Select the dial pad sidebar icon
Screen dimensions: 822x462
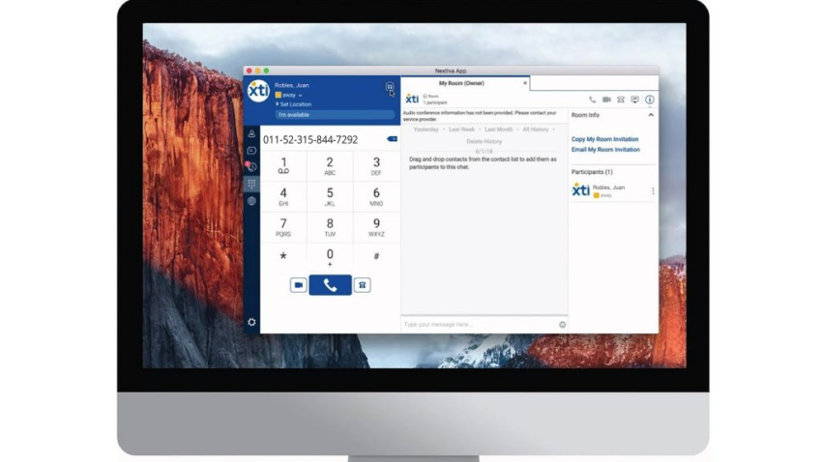pos(251,184)
